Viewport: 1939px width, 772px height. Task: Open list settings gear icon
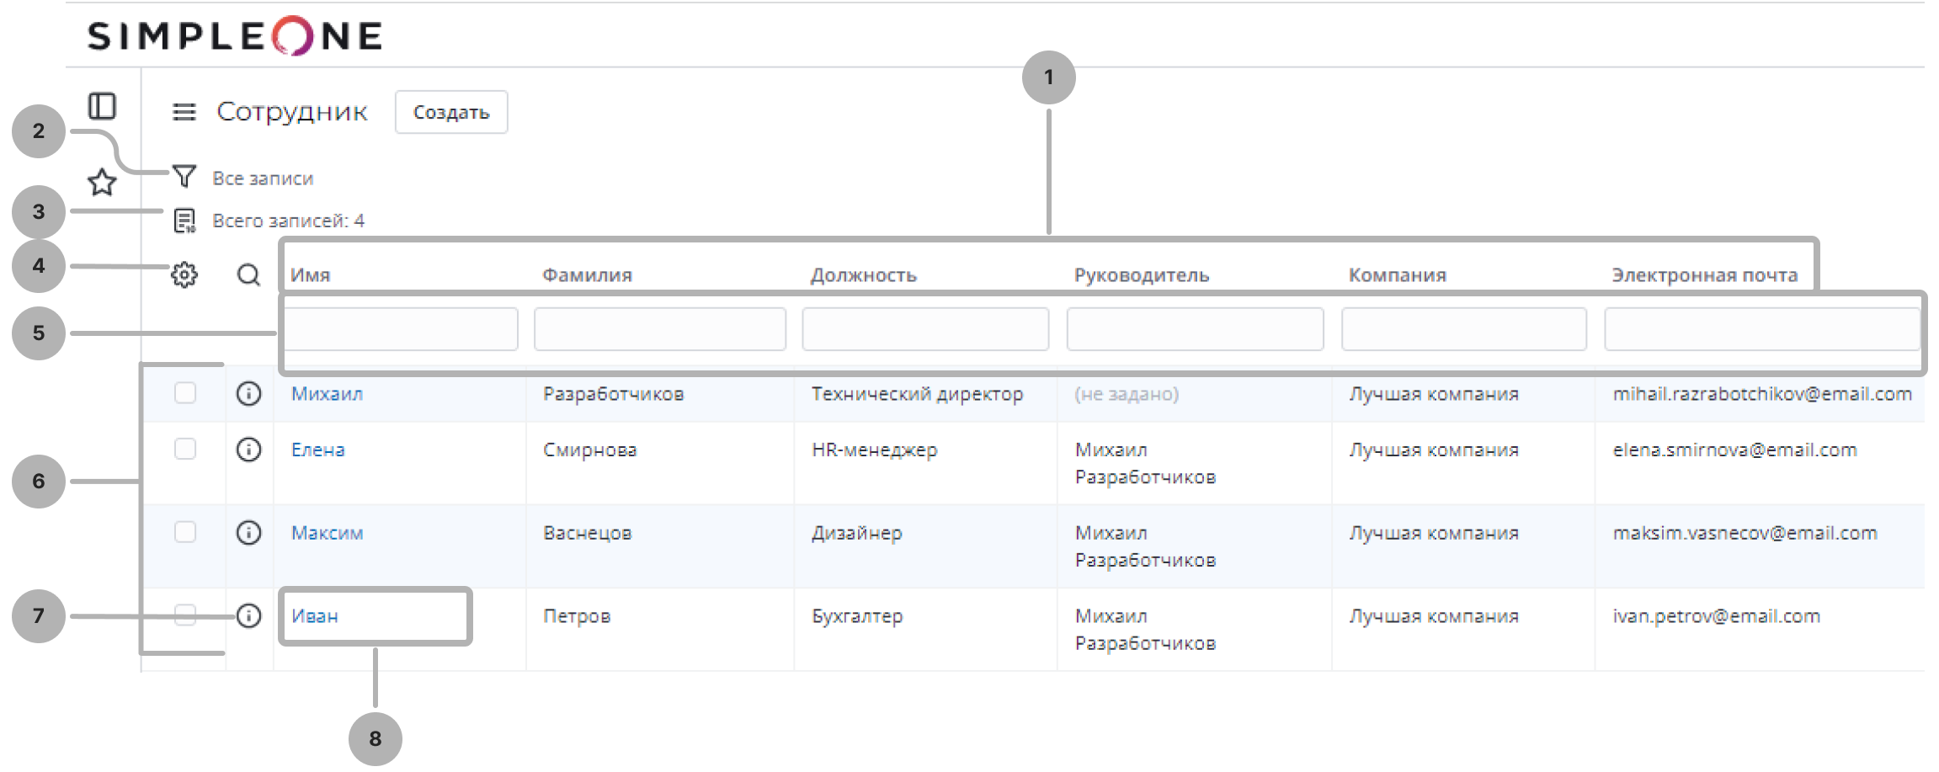184,274
